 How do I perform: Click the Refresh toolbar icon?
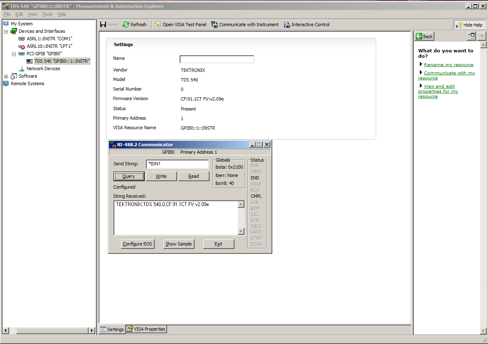click(126, 25)
